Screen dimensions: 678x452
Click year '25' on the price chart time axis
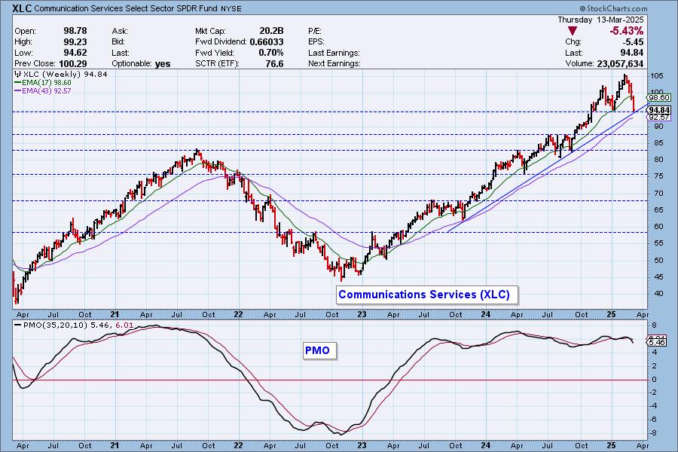point(611,314)
